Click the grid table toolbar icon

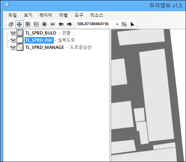pos(28,24)
